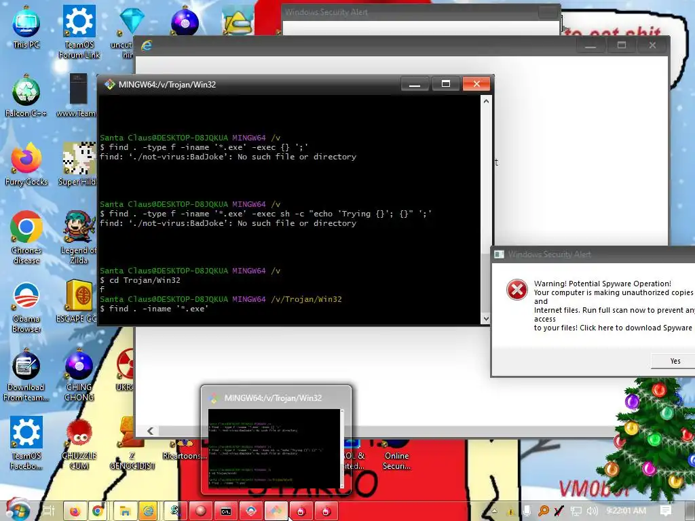Open TeamOS Facebook desktop shortcut
The width and height of the screenshot is (695, 521).
(x=26, y=443)
